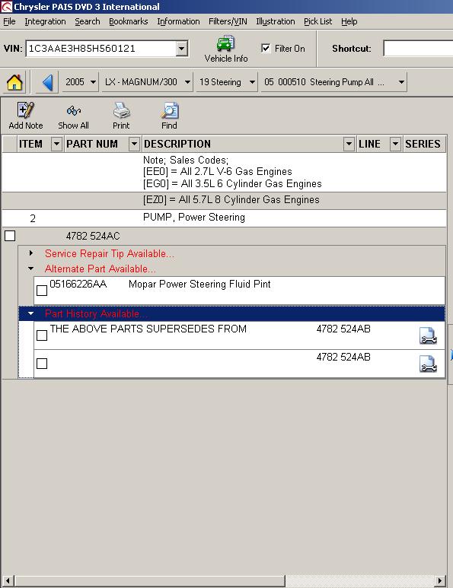Open the Help menu
The image size is (453, 588).
coord(349,21)
